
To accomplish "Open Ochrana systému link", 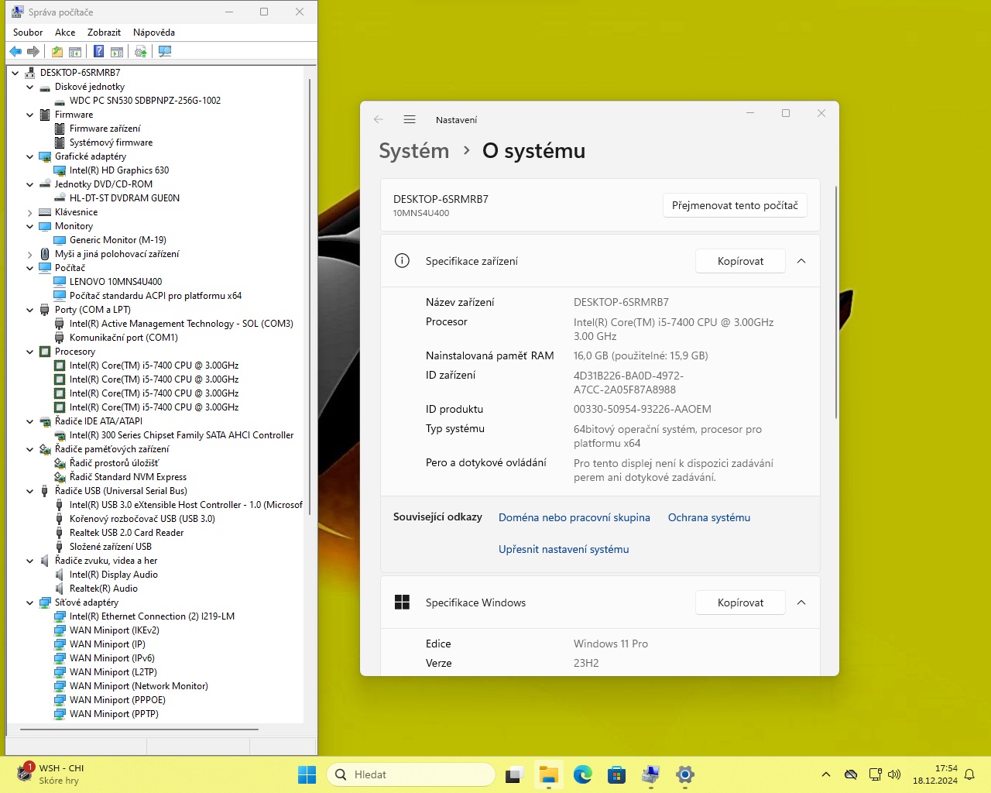I will pos(709,517).
